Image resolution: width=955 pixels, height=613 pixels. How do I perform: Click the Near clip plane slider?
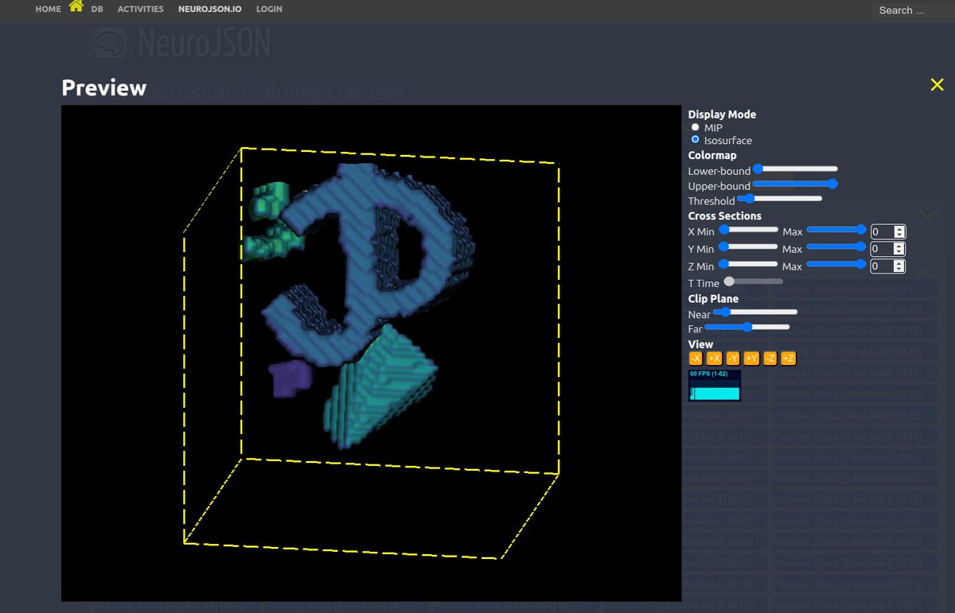point(754,312)
